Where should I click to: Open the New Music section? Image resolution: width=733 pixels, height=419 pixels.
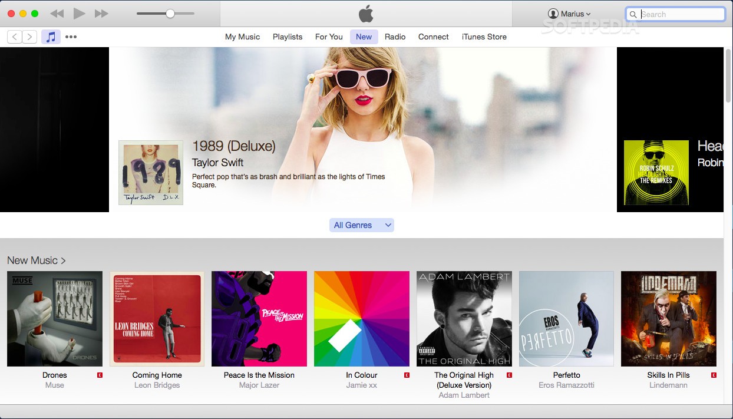click(x=37, y=260)
